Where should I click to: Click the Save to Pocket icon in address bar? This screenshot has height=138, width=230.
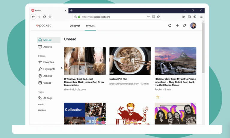(x=153, y=17)
